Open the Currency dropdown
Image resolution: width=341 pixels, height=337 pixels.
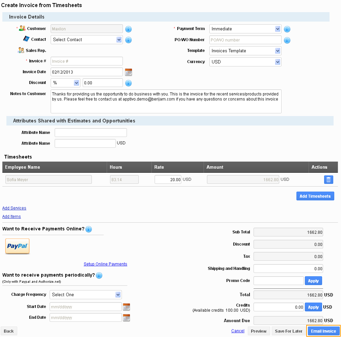pyautogui.click(x=245, y=62)
